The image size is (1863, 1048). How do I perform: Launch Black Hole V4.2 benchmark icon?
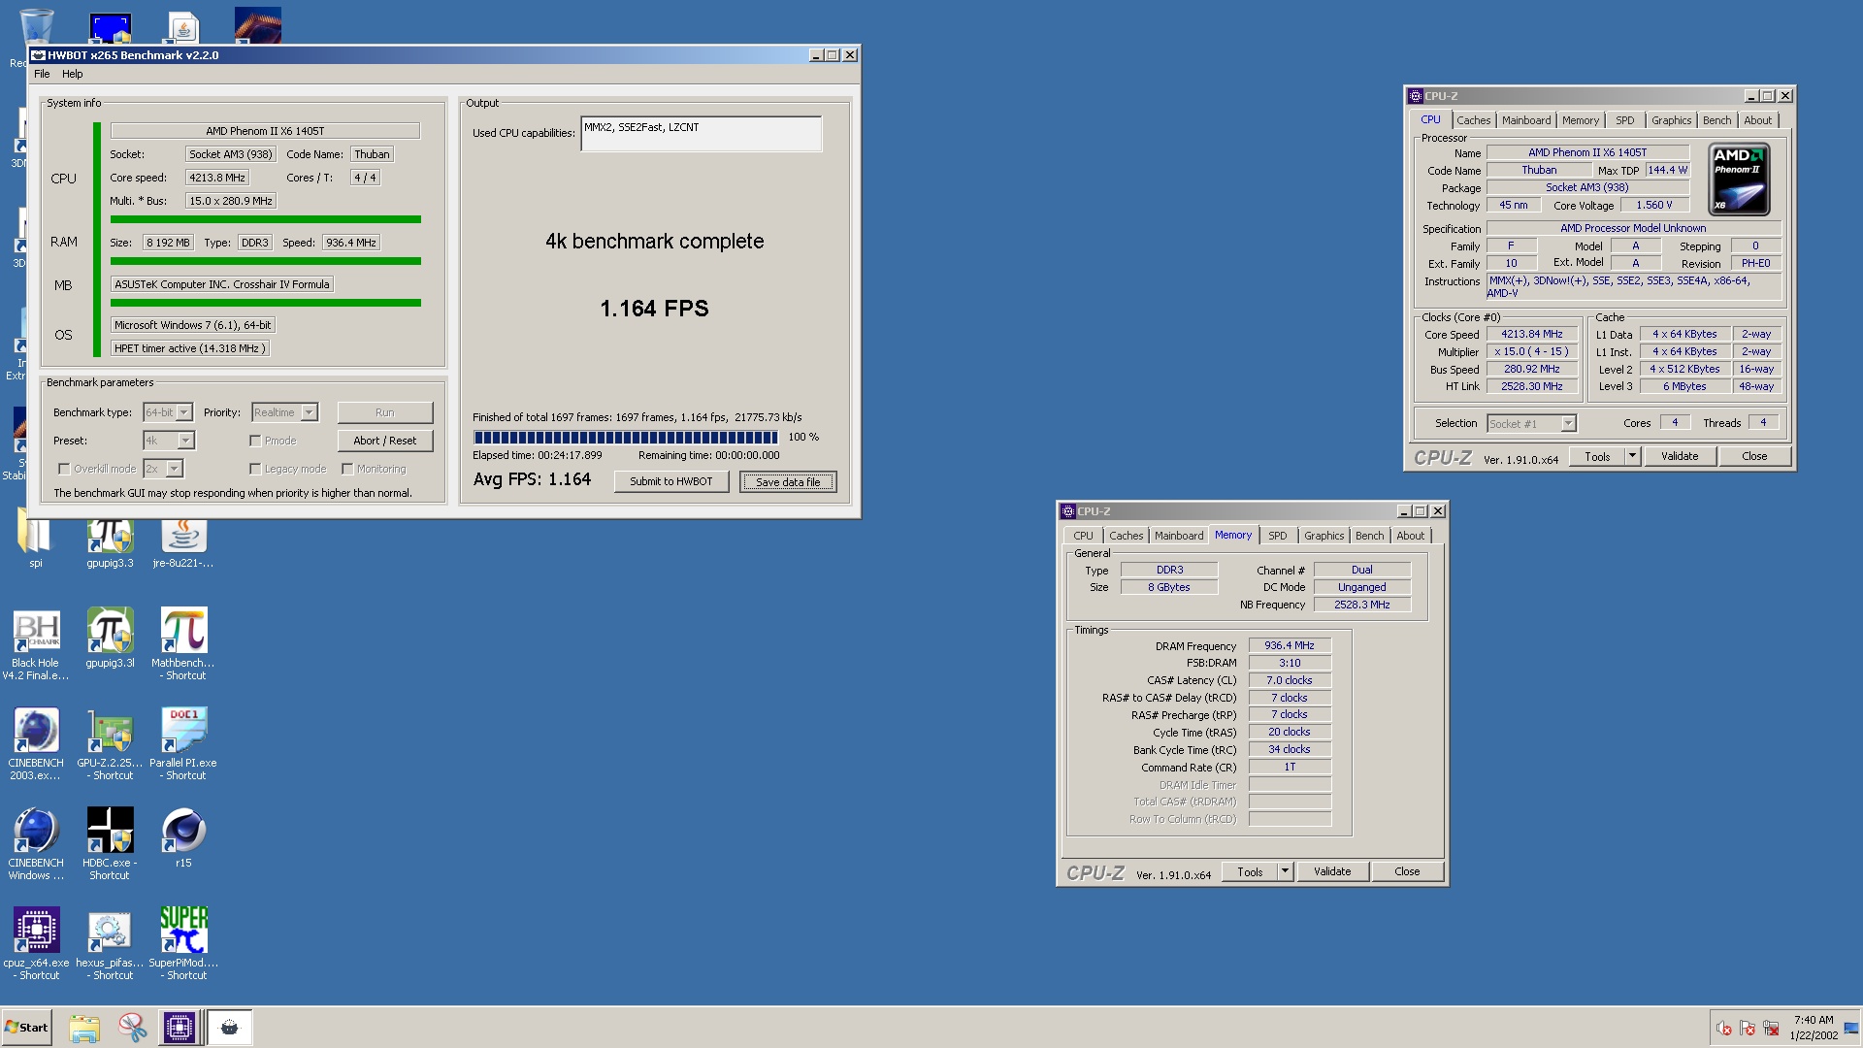click(x=36, y=644)
